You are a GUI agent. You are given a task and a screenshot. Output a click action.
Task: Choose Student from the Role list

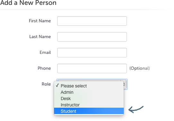89,111
